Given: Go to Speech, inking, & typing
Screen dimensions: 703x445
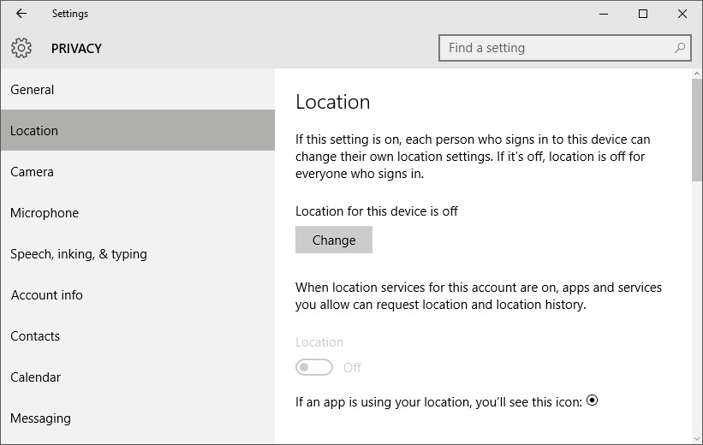Looking at the screenshot, I should tap(138, 254).
